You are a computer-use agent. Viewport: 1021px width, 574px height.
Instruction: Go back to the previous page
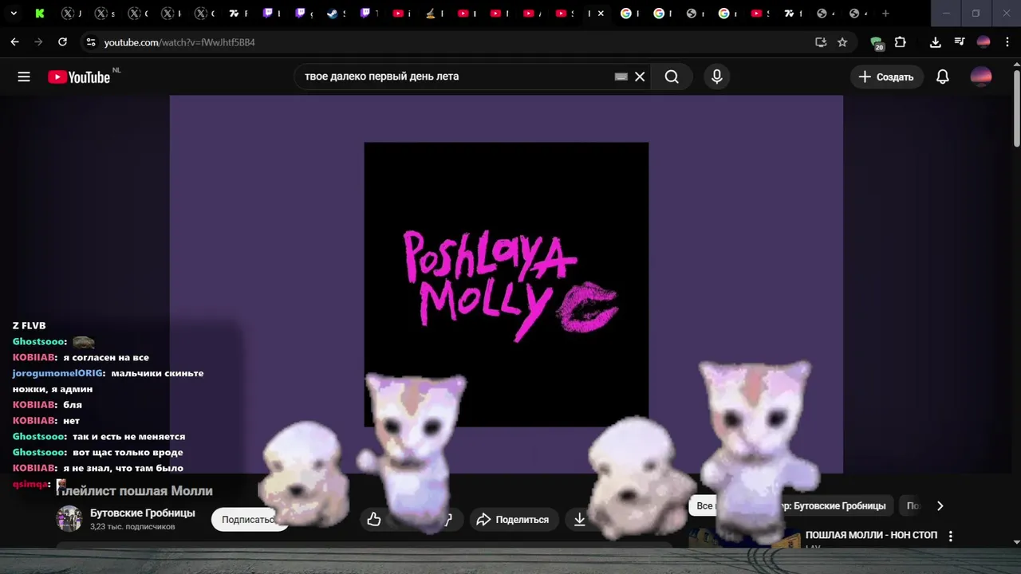14,42
